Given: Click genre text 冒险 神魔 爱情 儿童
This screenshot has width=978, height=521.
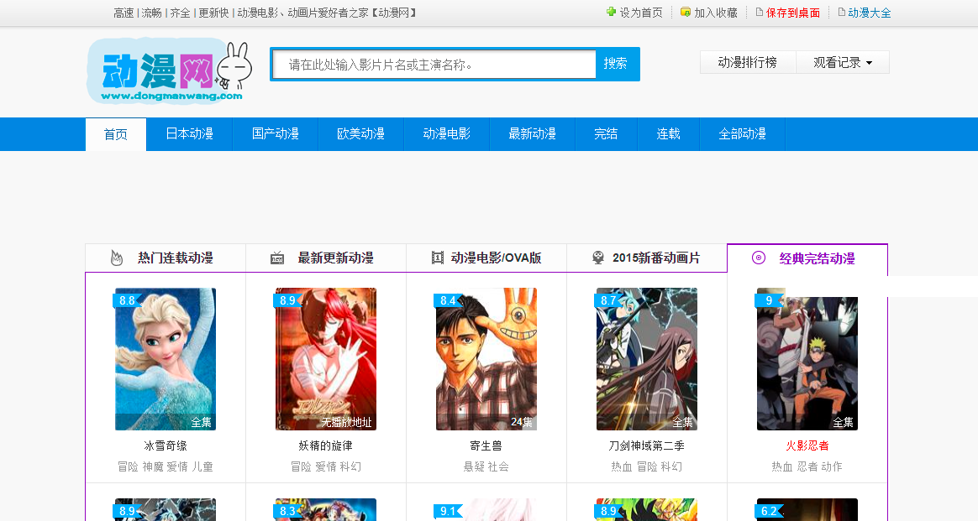Looking at the screenshot, I should pos(166,466).
